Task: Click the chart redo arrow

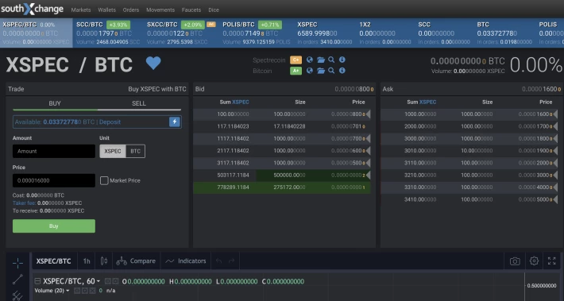Action: pyautogui.click(x=232, y=261)
